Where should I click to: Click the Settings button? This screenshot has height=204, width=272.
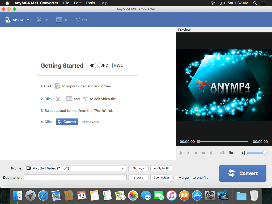(x=138, y=168)
